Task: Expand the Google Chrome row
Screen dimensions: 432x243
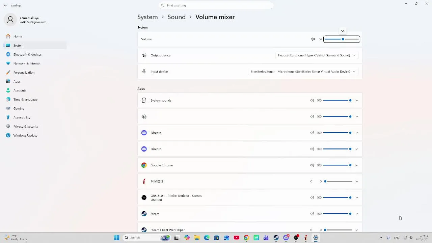Action: (x=357, y=165)
